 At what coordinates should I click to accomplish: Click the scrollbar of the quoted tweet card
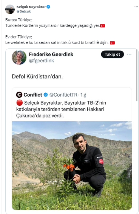coord(137,75)
